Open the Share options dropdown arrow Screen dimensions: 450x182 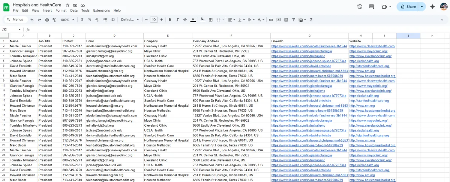tap(422, 6)
